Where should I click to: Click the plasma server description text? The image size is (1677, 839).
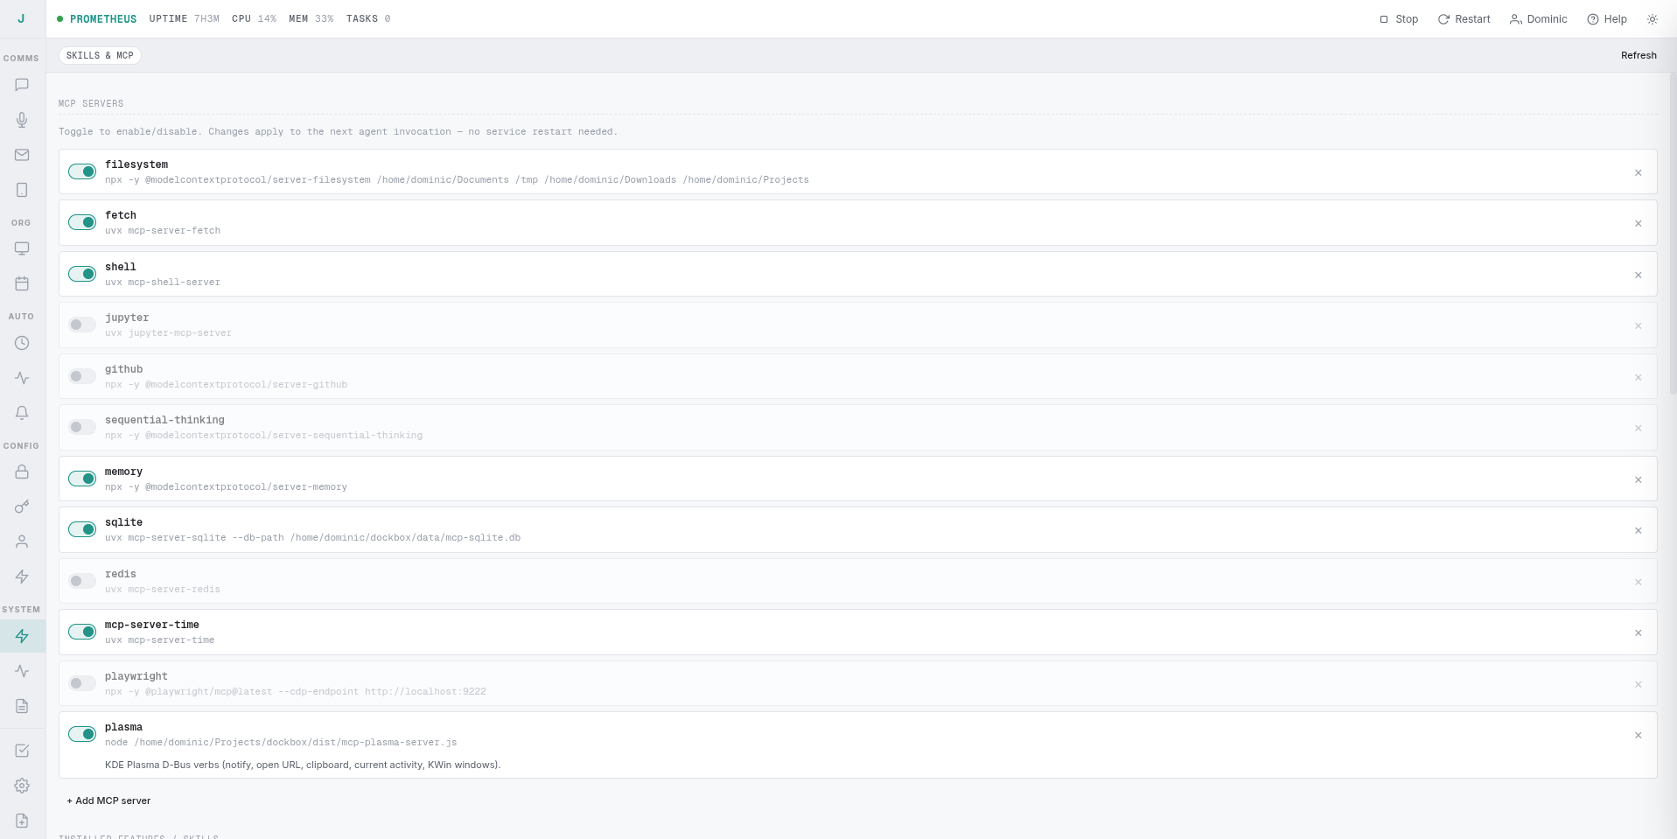(303, 765)
